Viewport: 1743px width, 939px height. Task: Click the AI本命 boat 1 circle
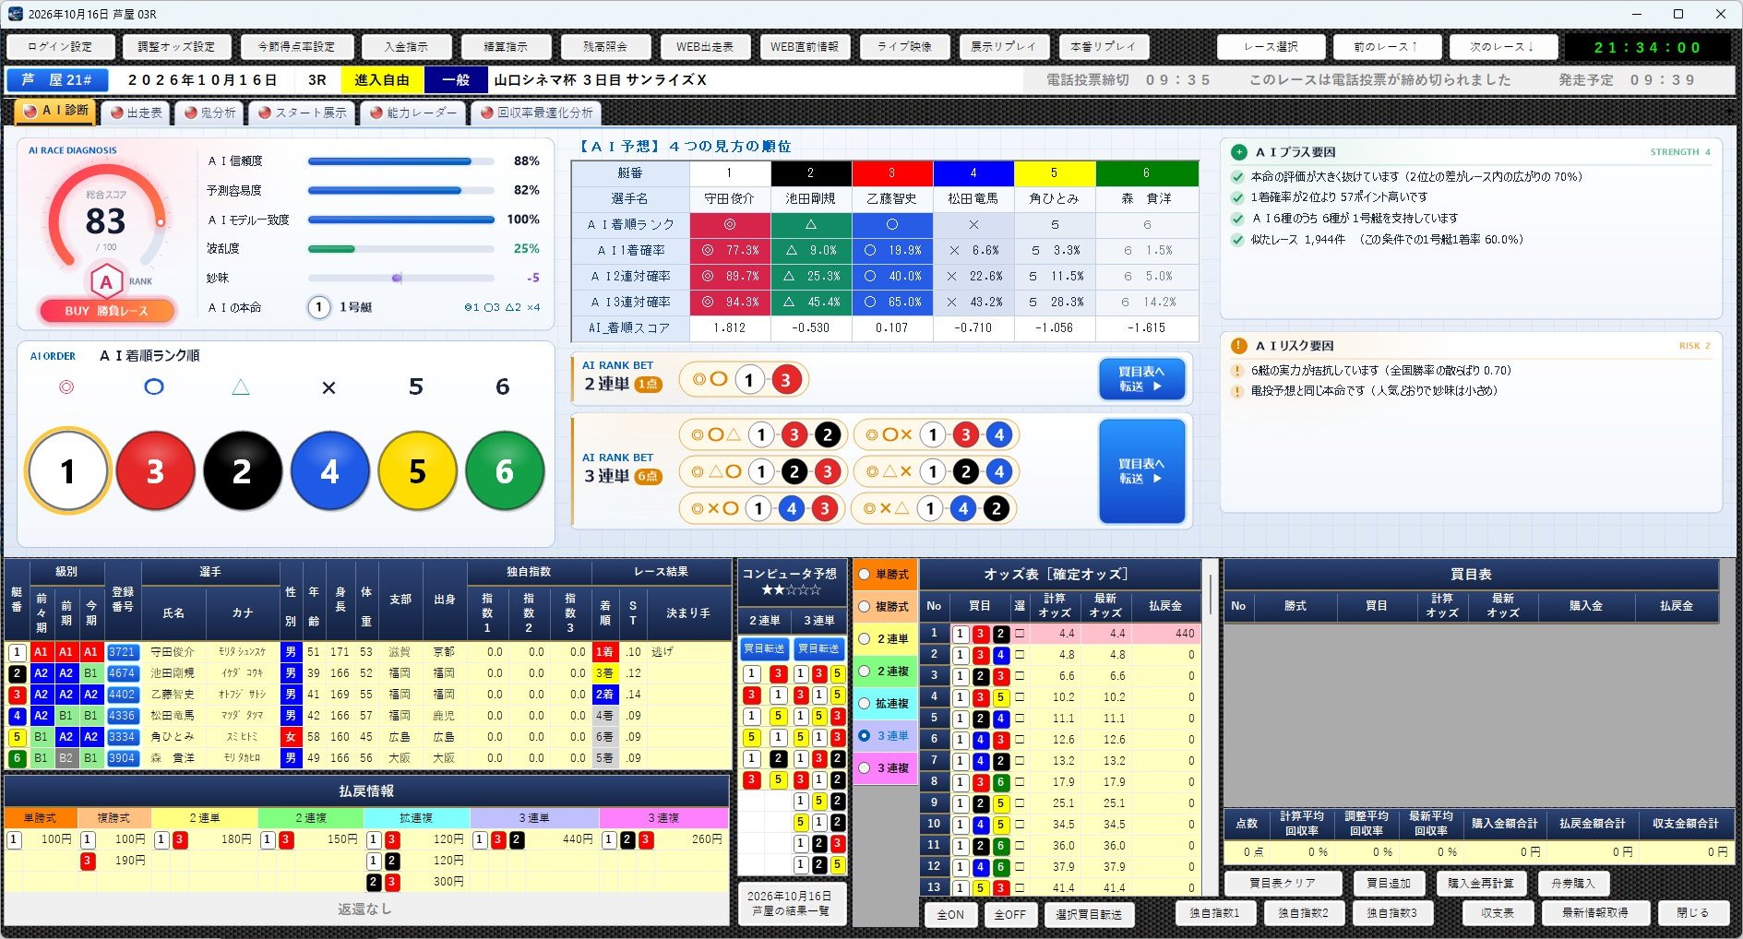tap(318, 307)
